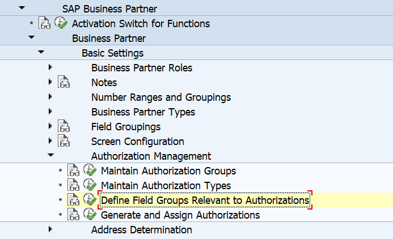
Task: Expand Number Ranges and Groupings node
Action: click(x=50, y=97)
